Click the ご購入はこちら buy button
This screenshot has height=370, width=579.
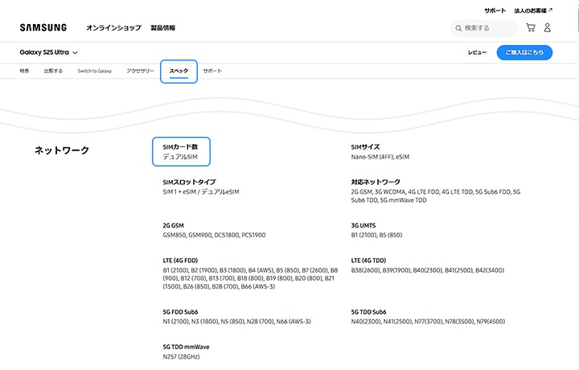pyautogui.click(x=524, y=52)
